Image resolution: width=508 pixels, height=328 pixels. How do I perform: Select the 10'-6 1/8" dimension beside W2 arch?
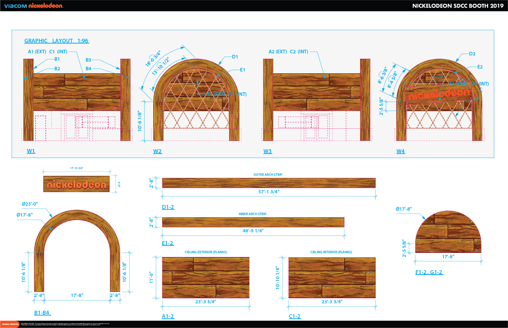[140, 121]
